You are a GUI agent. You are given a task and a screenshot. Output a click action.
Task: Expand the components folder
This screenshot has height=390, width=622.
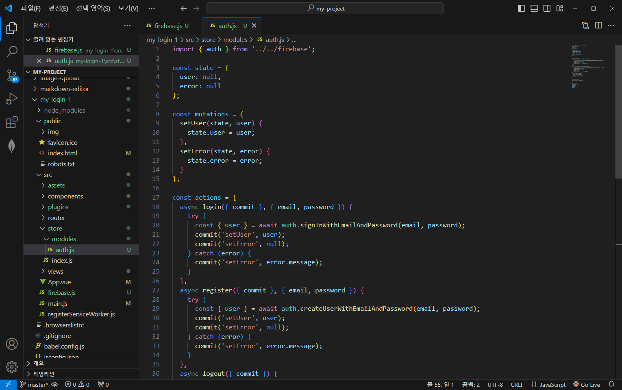click(81, 196)
